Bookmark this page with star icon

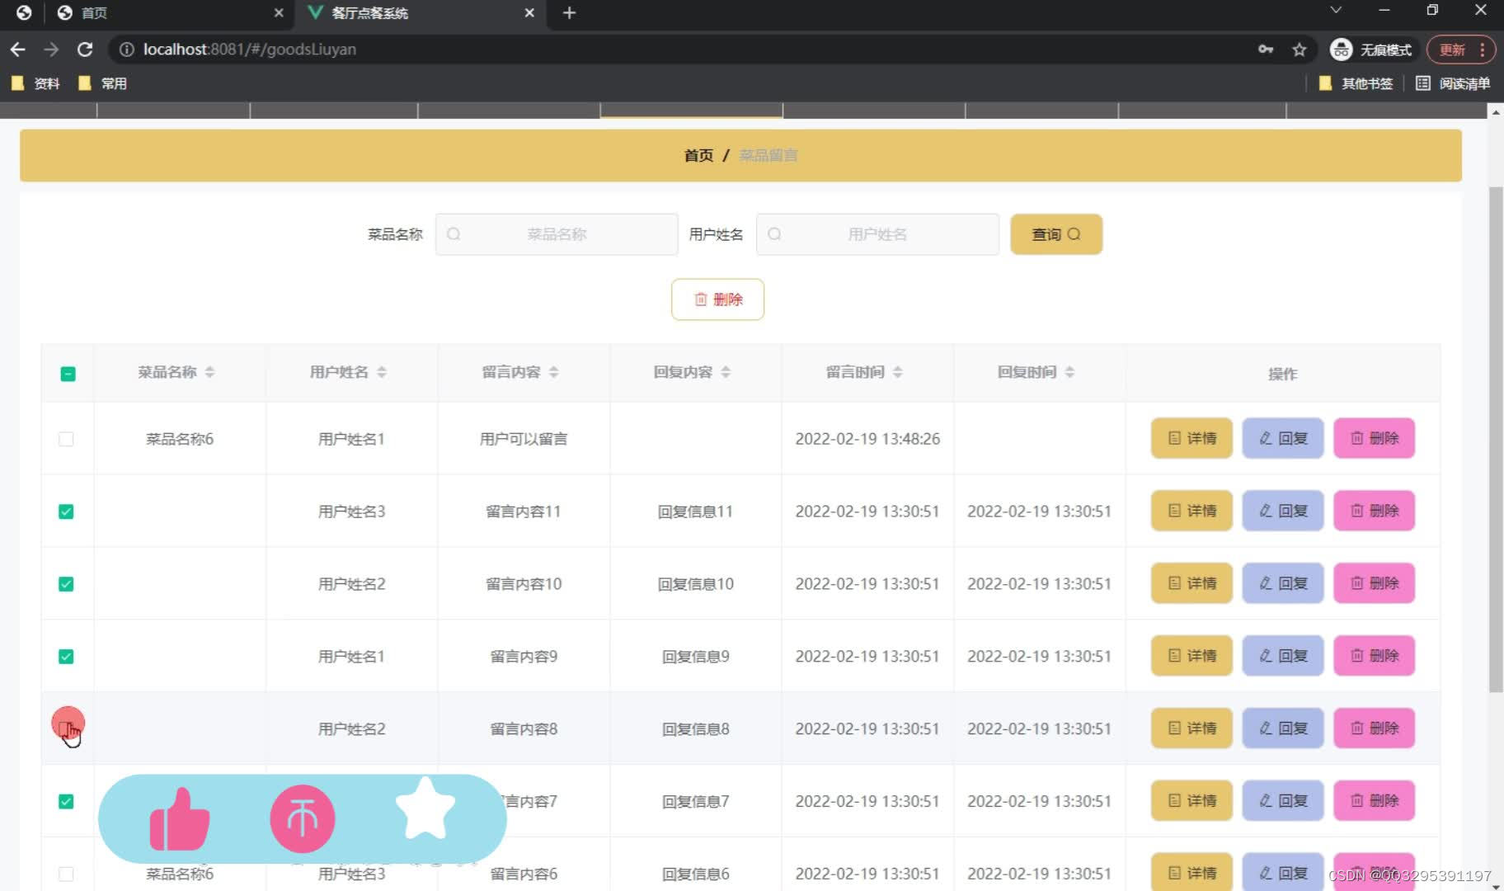click(1300, 49)
